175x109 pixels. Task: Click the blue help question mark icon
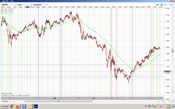[x=149, y=106]
